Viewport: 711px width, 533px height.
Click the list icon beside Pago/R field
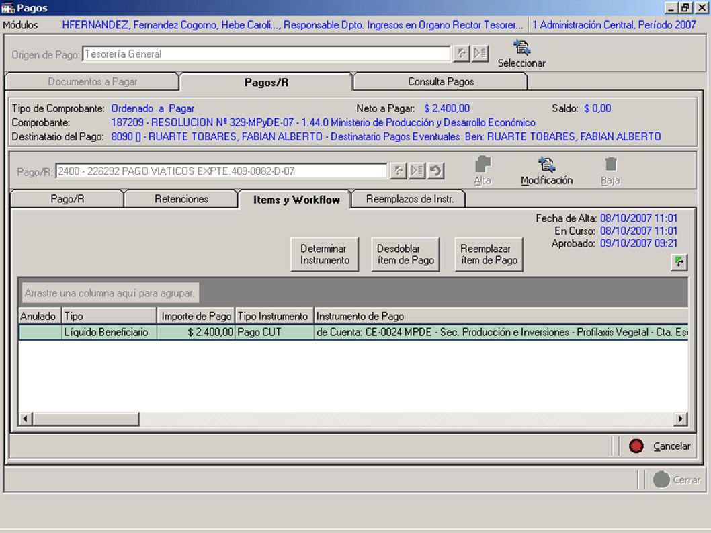(417, 171)
